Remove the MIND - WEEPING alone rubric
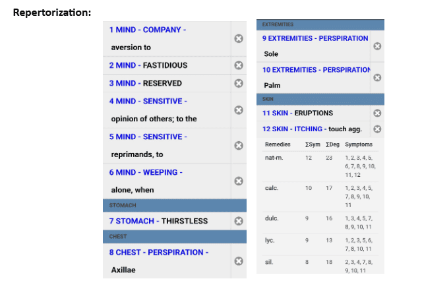Viewport: 422px width, 285px height. [x=239, y=181]
